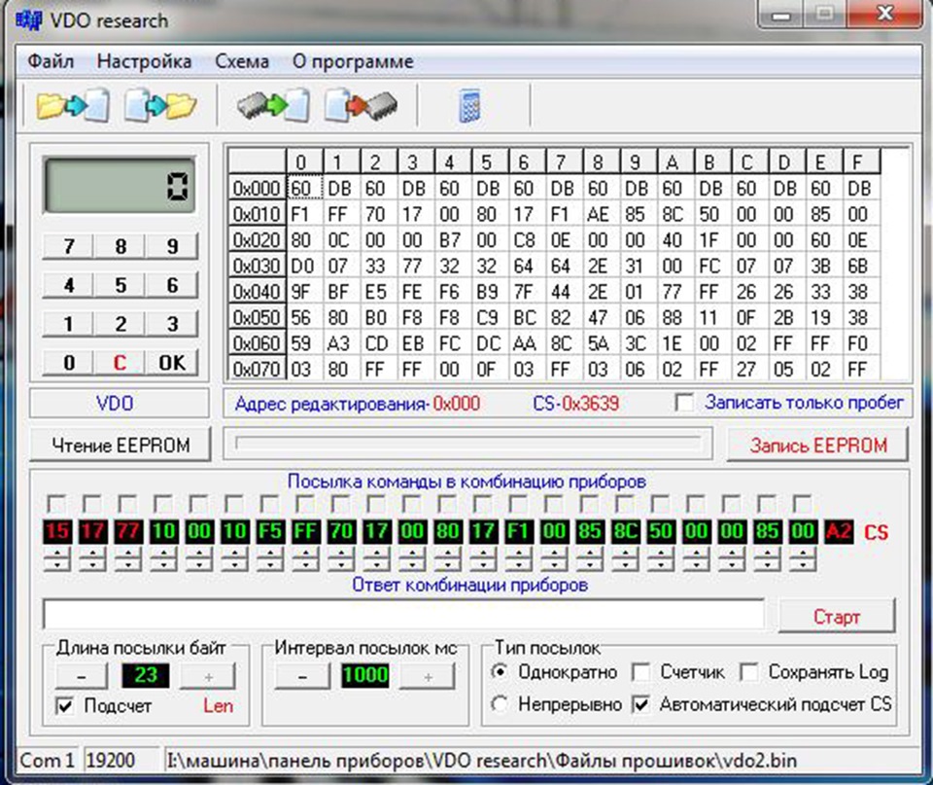Click the stepper under byte 77
The width and height of the screenshot is (933, 785).
point(128,559)
